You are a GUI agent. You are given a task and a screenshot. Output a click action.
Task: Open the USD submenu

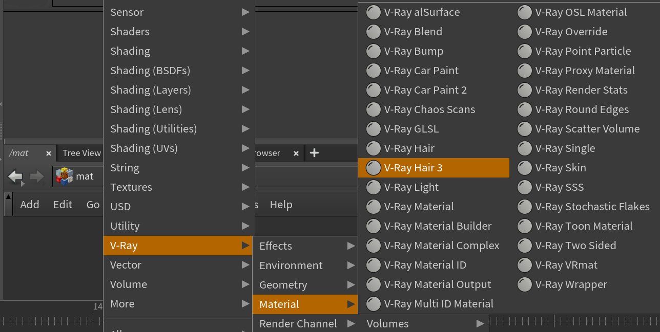click(179, 207)
